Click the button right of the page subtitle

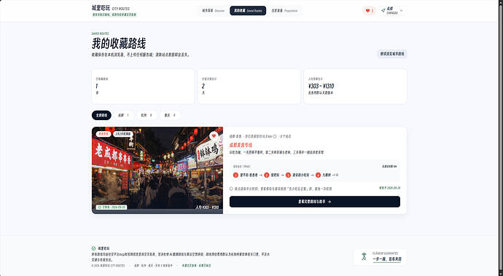point(392,54)
